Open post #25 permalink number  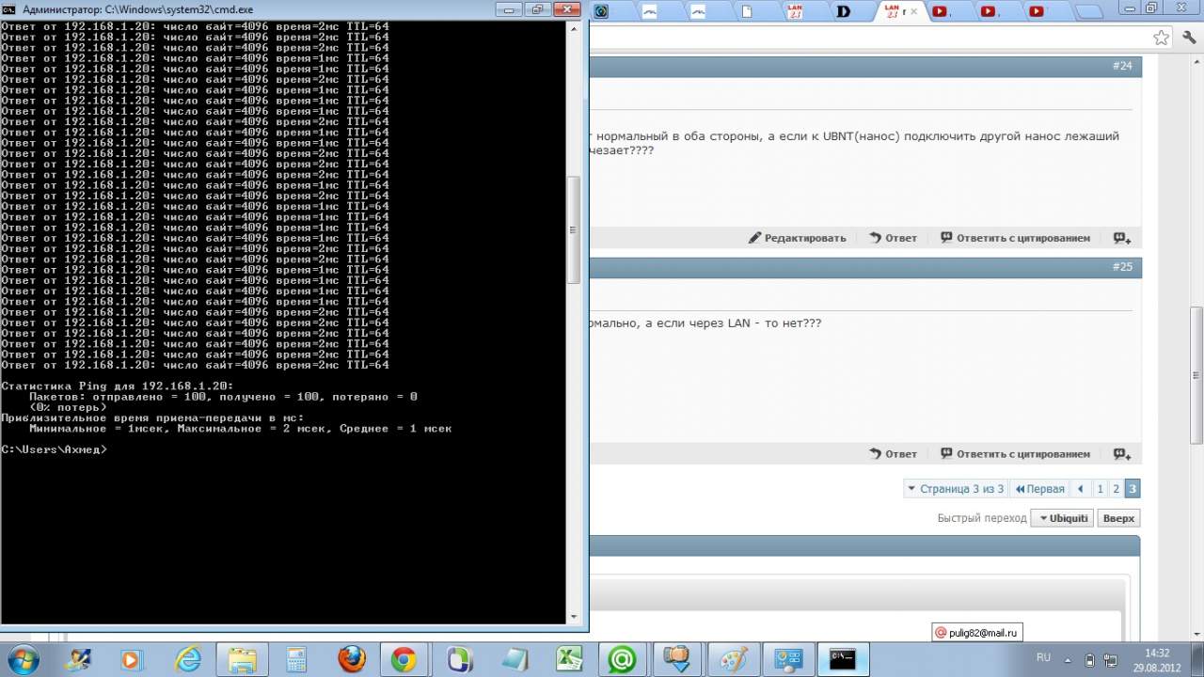(x=1122, y=267)
